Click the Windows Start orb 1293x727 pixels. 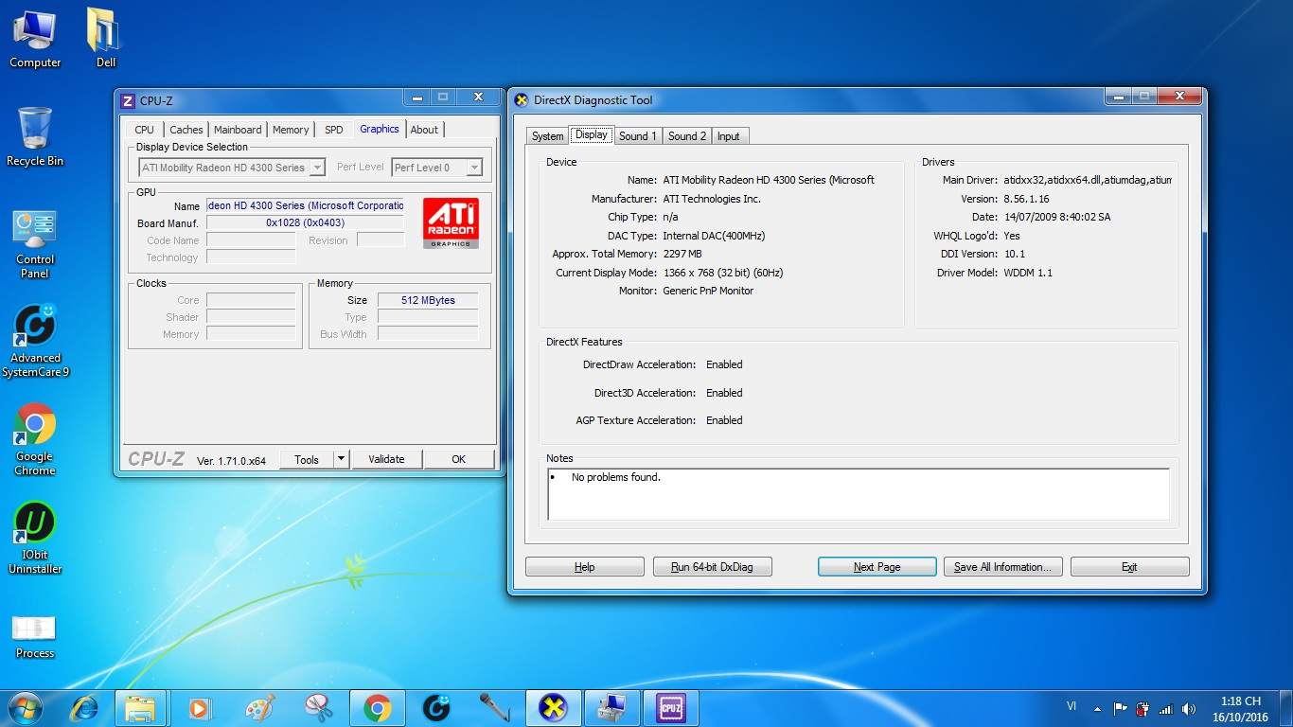[24, 707]
